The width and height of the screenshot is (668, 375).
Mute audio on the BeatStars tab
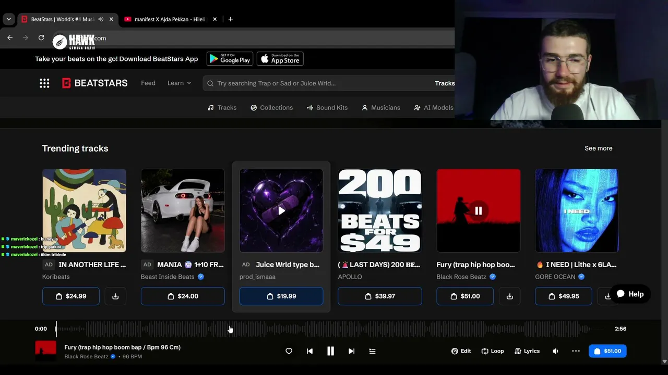pos(101,19)
